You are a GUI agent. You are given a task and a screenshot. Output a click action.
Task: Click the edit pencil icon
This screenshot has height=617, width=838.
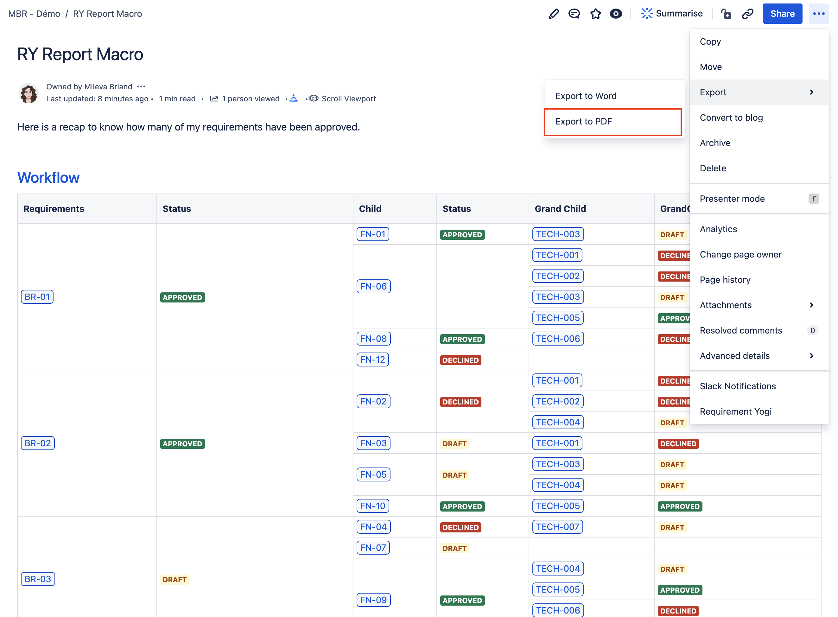point(554,13)
